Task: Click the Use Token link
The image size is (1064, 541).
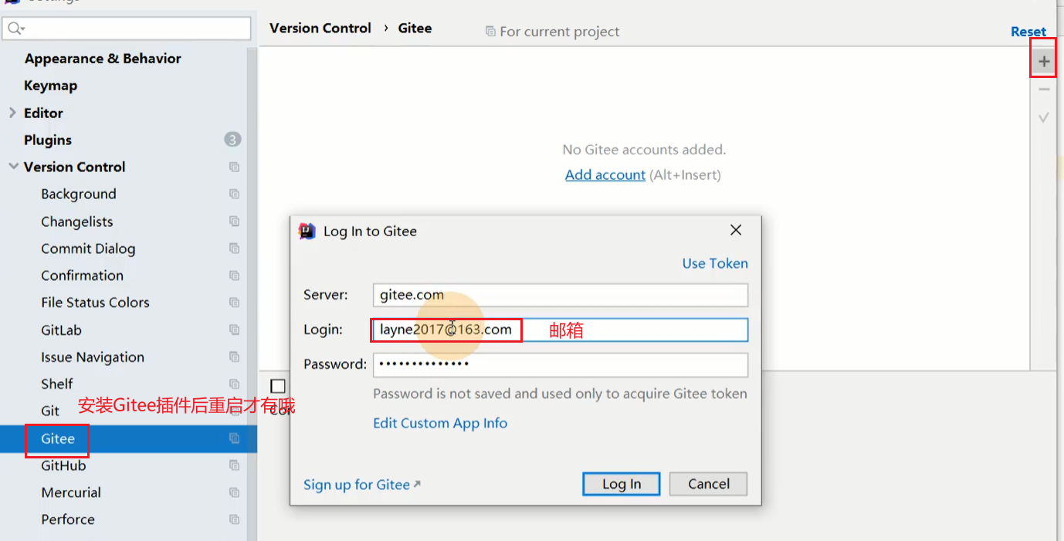Action: pos(715,263)
